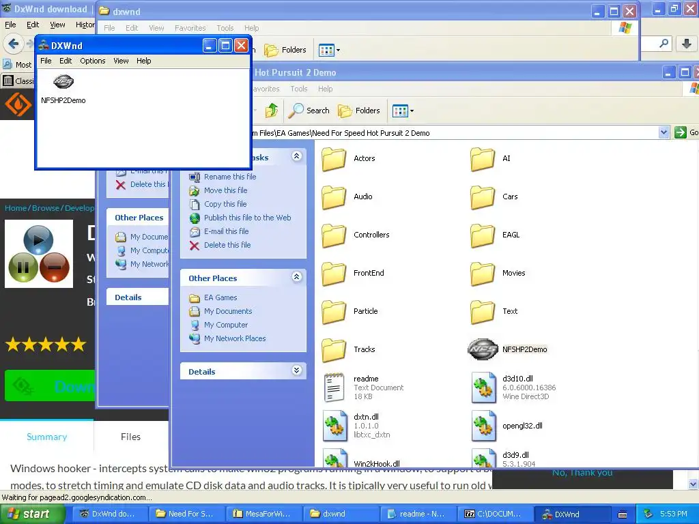Open the DXWnd Help menu

coord(143,61)
